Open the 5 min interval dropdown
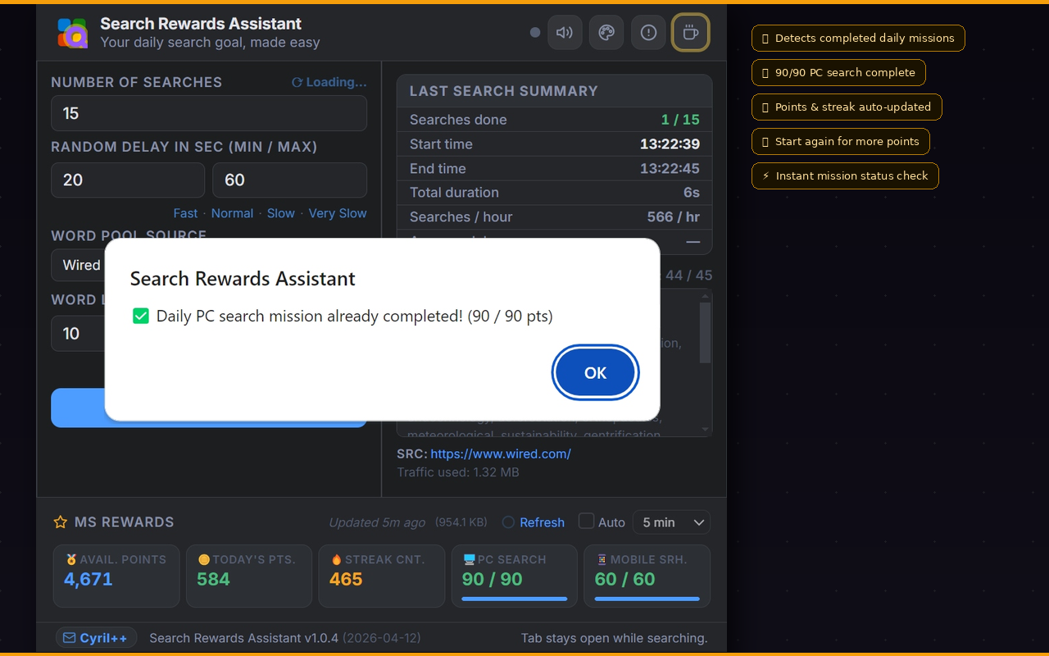The width and height of the screenshot is (1049, 656). pyautogui.click(x=671, y=522)
